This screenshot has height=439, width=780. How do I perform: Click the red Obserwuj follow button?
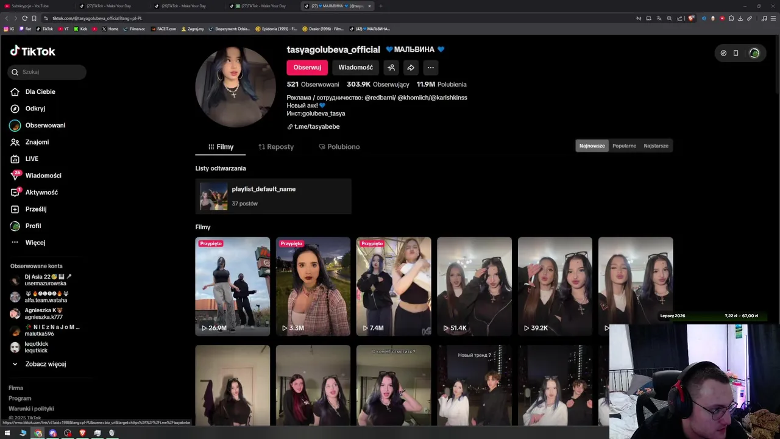pos(307,68)
